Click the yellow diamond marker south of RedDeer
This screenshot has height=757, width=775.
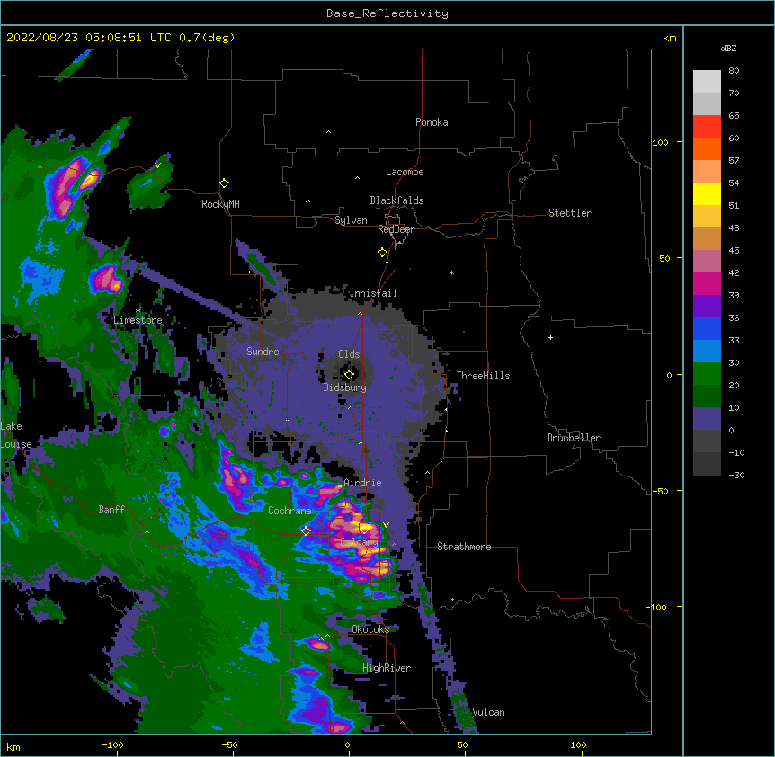(x=383, y=253)
